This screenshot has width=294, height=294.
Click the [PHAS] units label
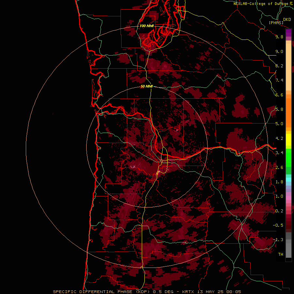click(x=276, y=23)
